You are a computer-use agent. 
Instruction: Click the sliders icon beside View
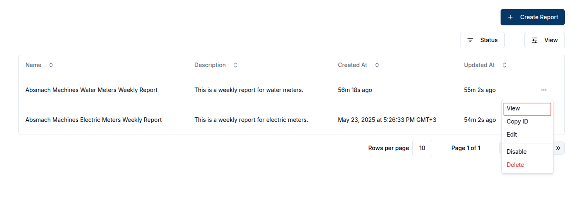pos(535,40)
